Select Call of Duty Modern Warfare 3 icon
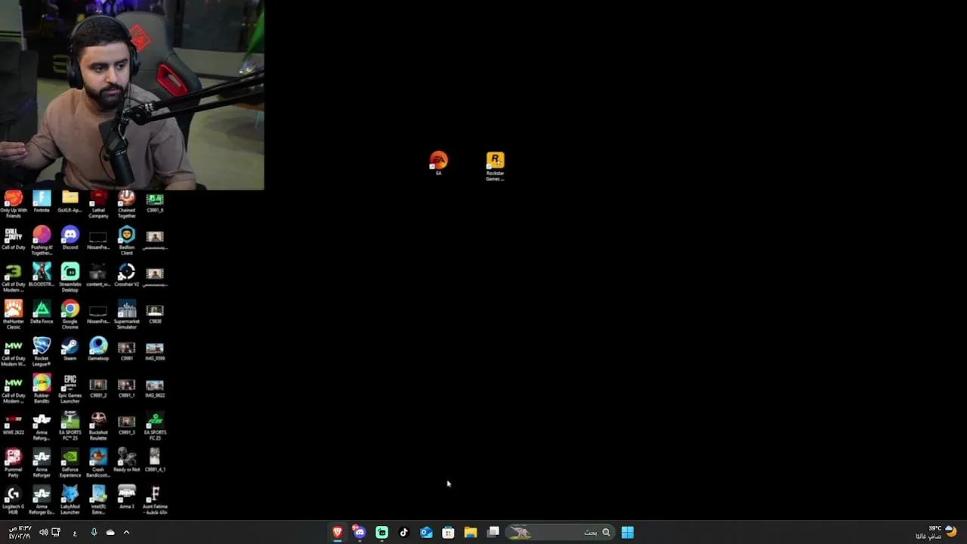Image resolution: width=967 pixels, height=544 pixels. 14,279
